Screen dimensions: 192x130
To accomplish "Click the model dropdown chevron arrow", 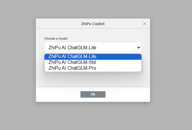I will pos(139,48).
